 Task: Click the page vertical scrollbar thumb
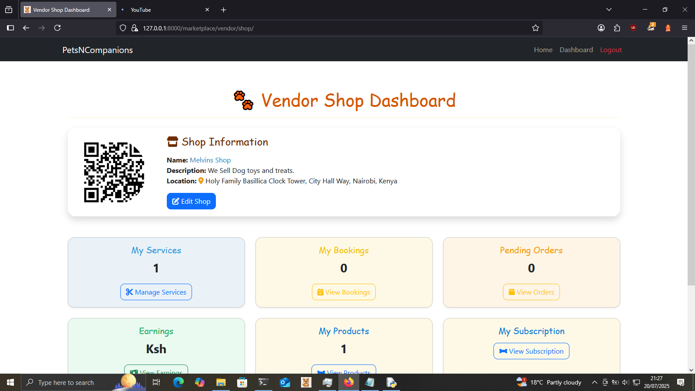tap(691, 165)
